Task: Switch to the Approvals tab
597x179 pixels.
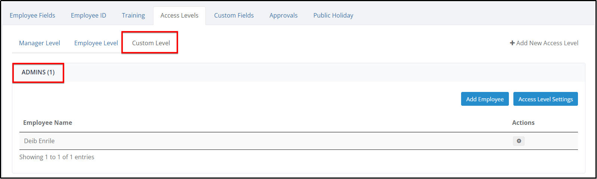Action: 284,15
